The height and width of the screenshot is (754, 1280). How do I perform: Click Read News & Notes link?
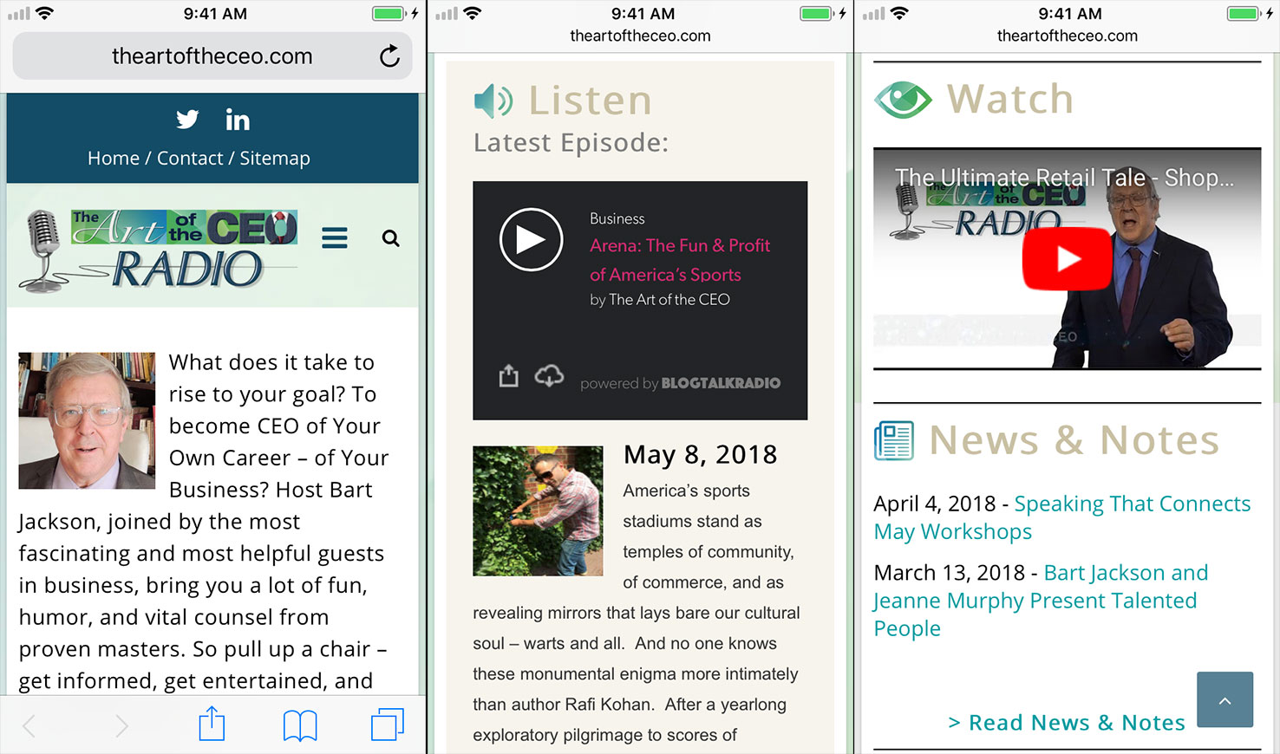[x=1067, y=723]
